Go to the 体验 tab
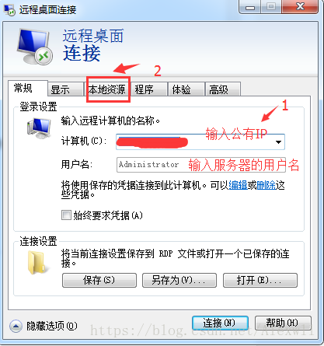This screenshot has height=346, width=324. tap(182, 89)
